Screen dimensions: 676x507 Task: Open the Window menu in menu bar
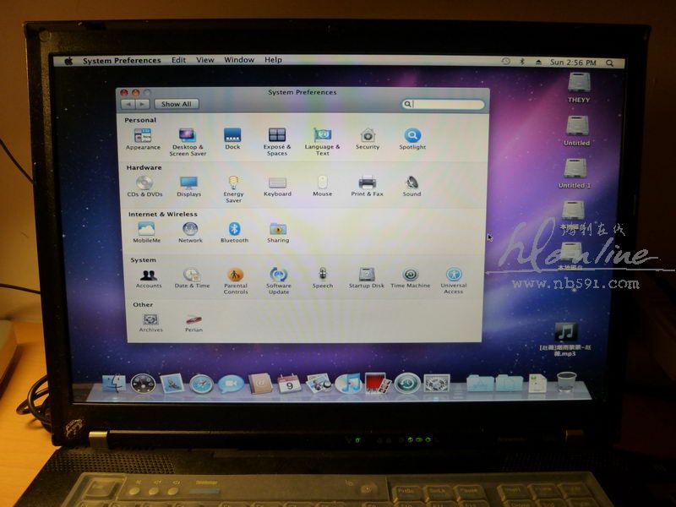[239, 61]
